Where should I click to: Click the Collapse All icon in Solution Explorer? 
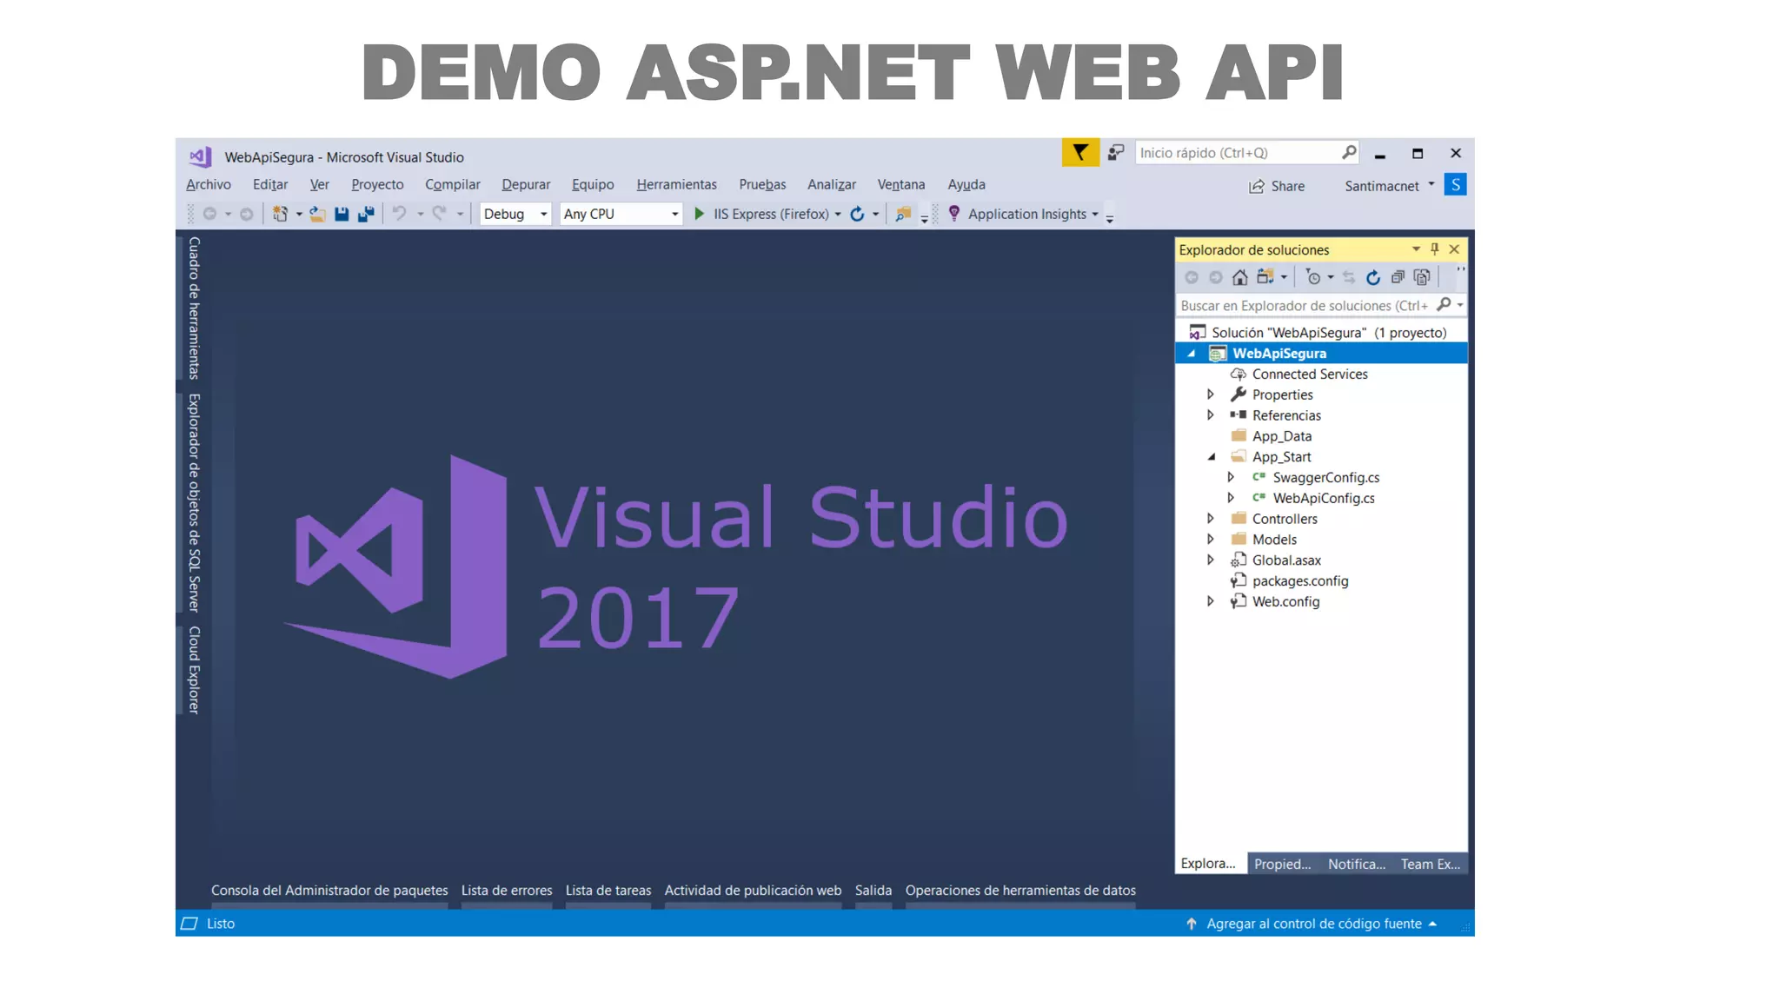pos(1398,277)
